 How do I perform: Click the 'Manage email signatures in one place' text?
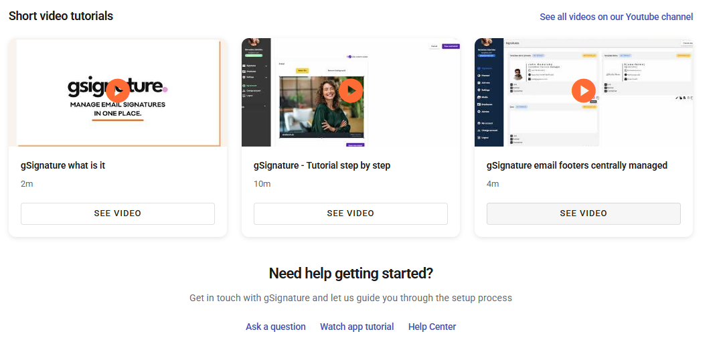(118, 109)
